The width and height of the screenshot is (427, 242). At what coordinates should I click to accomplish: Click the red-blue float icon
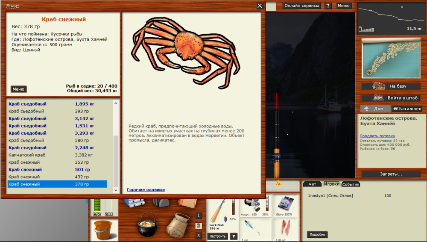(225, 219)
